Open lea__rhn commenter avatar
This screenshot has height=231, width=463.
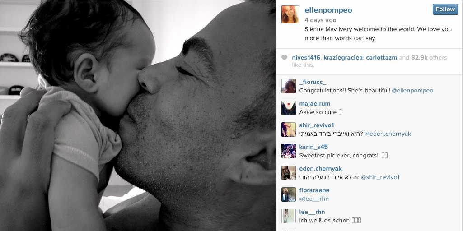click(x=289, y=216)
